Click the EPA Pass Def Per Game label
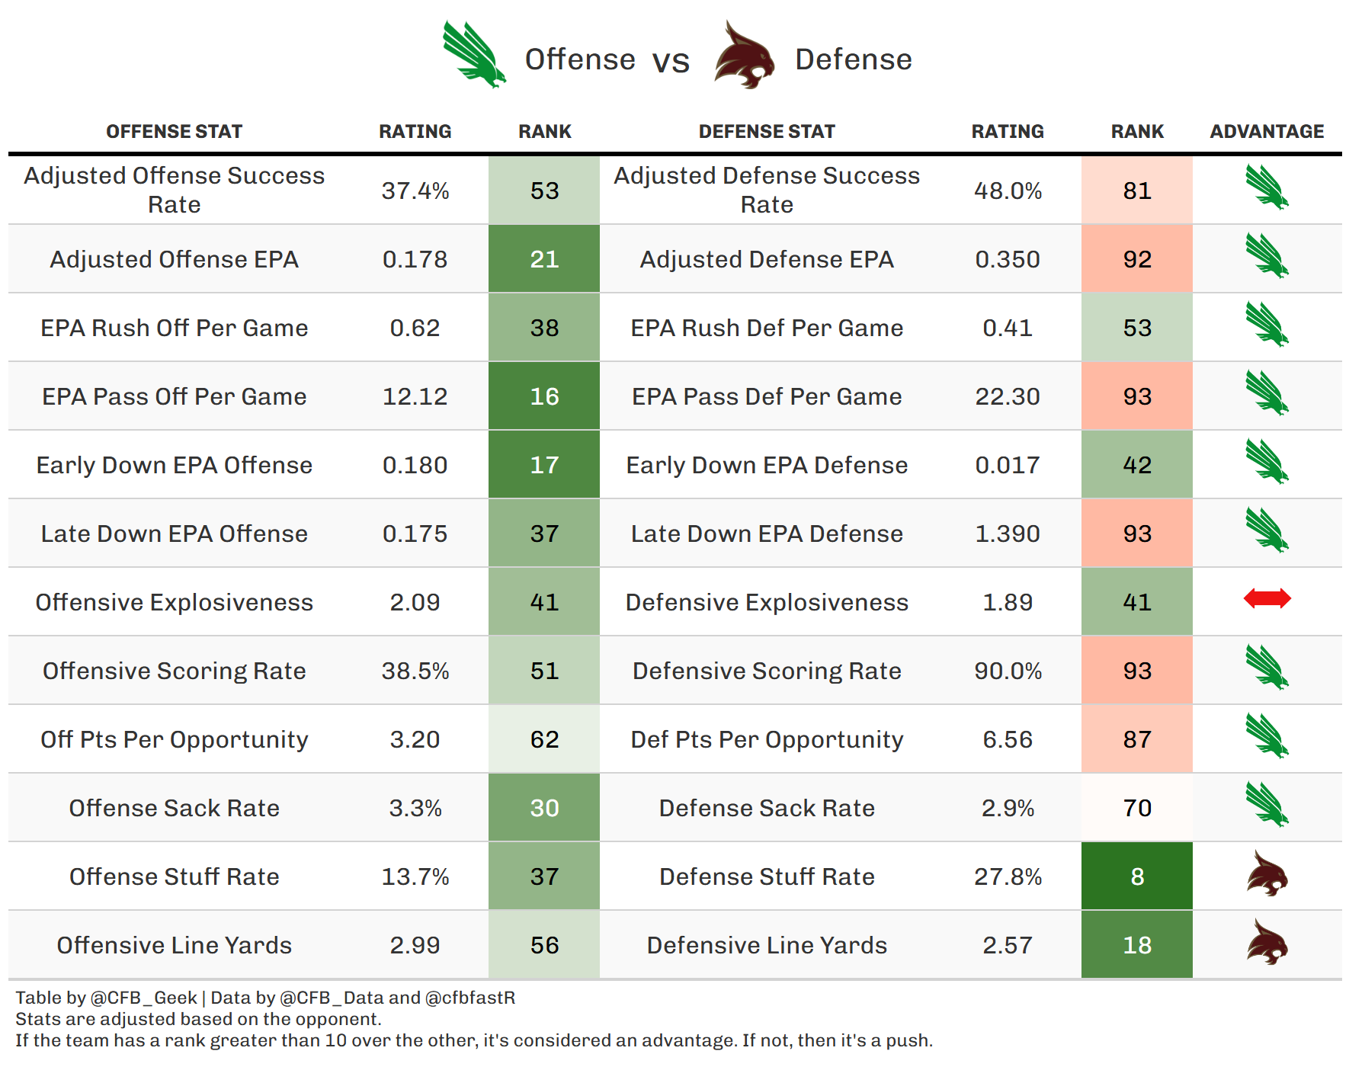 click(x=767, y=396)
